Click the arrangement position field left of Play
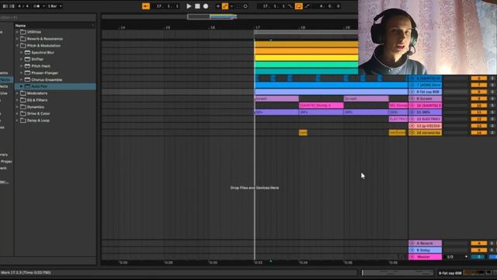 tap(168, 6)
